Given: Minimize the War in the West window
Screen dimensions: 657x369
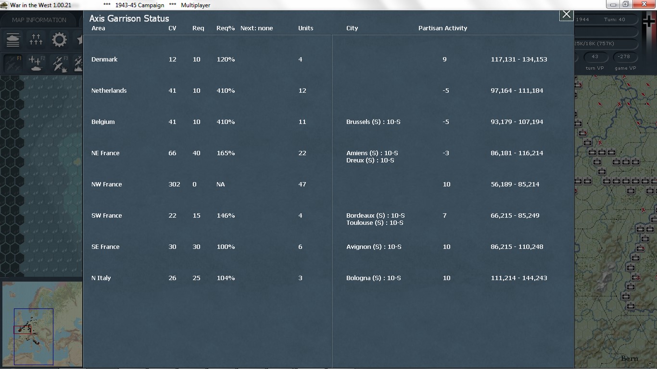Looking at the screenshot, I should [x=613, y=4].
